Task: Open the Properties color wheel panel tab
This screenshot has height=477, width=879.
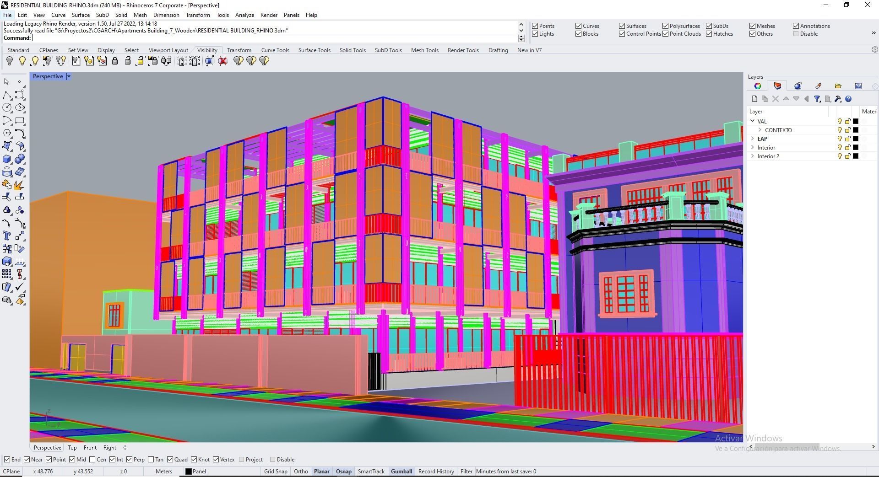Action: pos(758,86)
